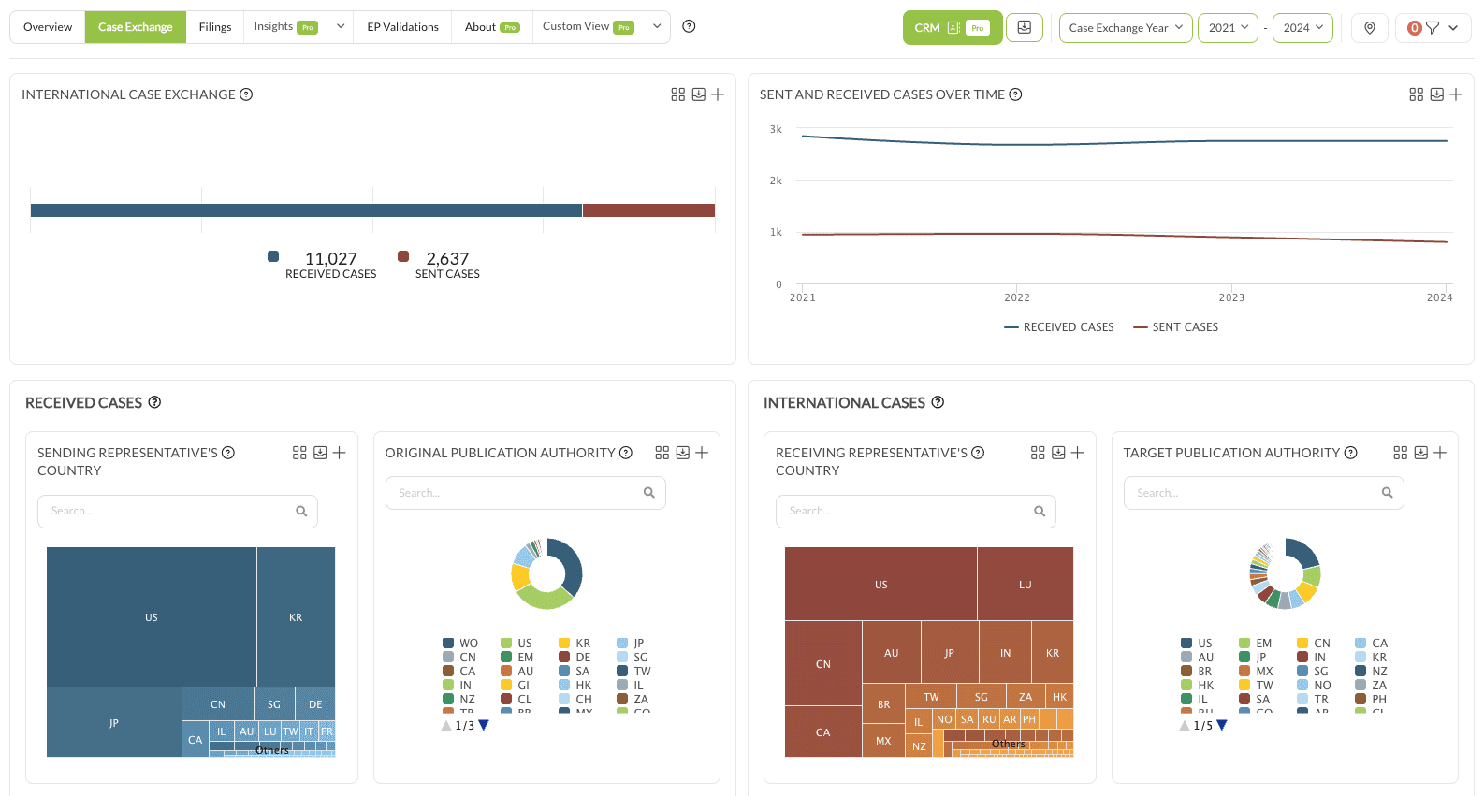Open the EP Validations tab
Image resolution: width=1484 pixels, height=796 pixels.
402,27
